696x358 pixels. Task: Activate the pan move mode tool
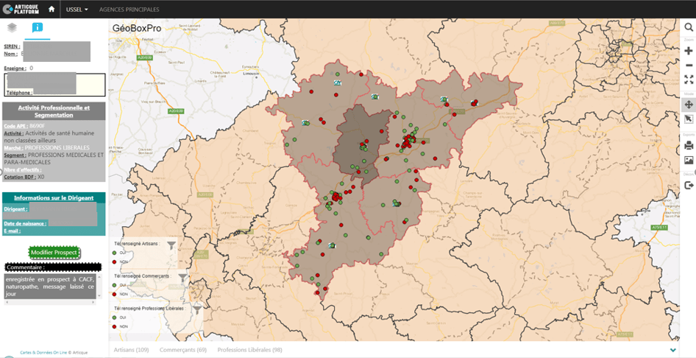click(x=689, y=105)
